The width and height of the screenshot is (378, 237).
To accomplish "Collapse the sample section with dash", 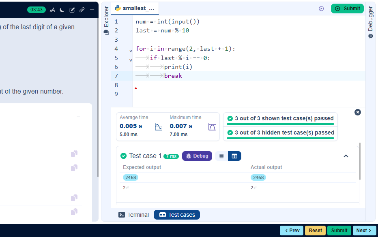I will click(78, 117).
